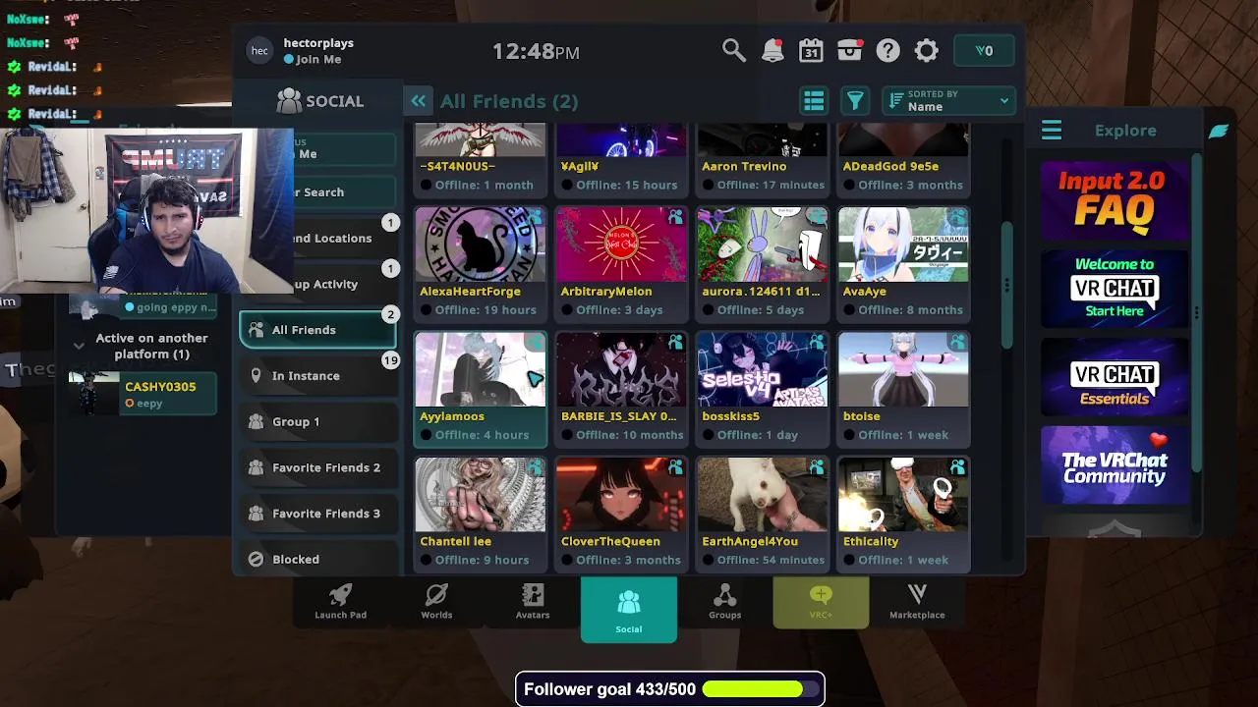Click the Social header people icon
This screenshot has width=1258, height=707.
[289, 101]
